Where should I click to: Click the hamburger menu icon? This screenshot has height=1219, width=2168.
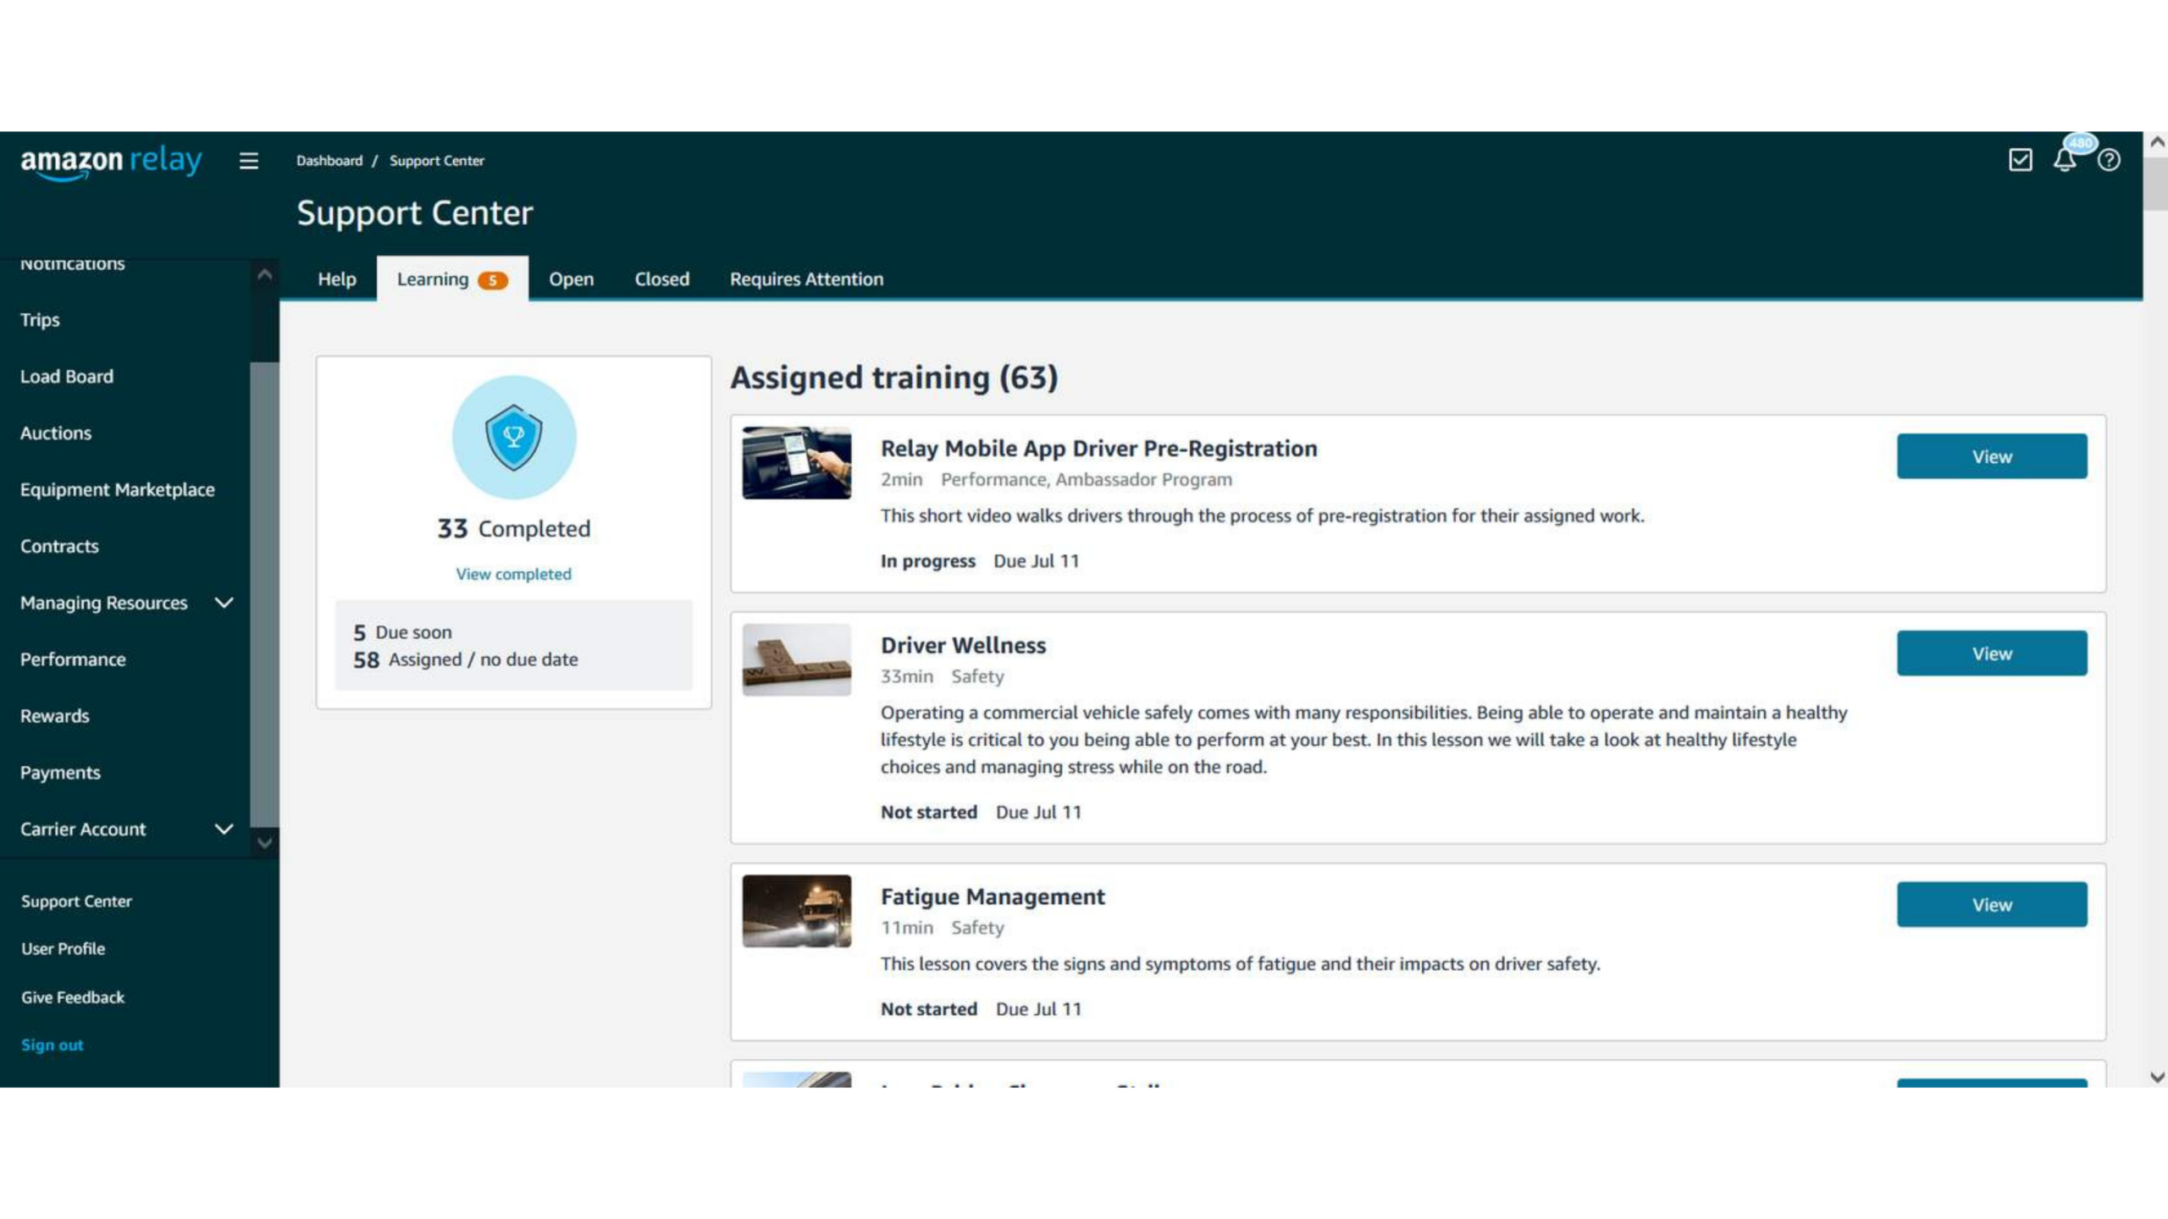[248, 161]
